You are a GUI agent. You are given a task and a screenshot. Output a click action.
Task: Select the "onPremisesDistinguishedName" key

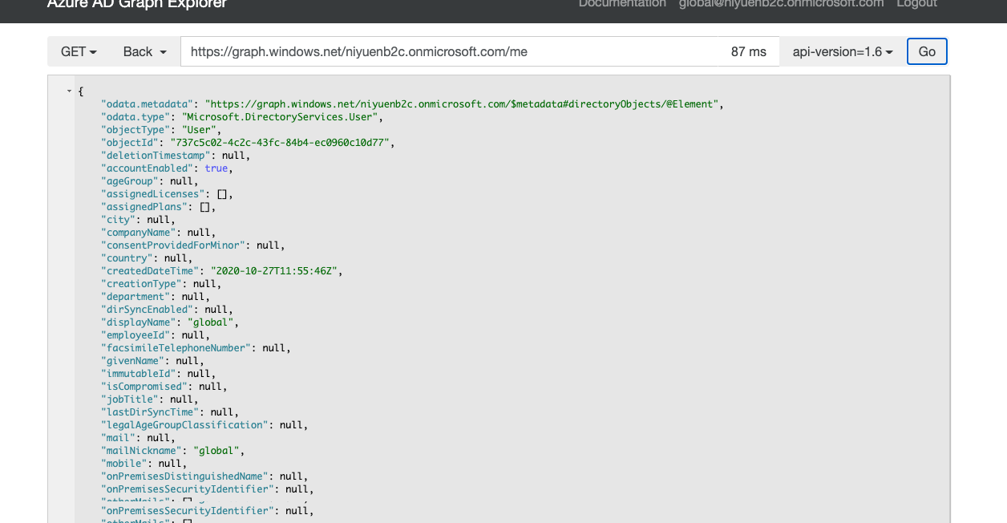pyautogui.click(x=185, y=476)
